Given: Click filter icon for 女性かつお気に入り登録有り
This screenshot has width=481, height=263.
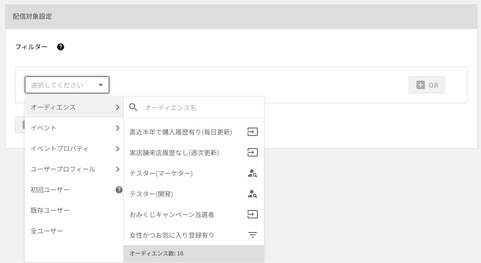Looking at the screenshot, I should [x=253, y=235].
